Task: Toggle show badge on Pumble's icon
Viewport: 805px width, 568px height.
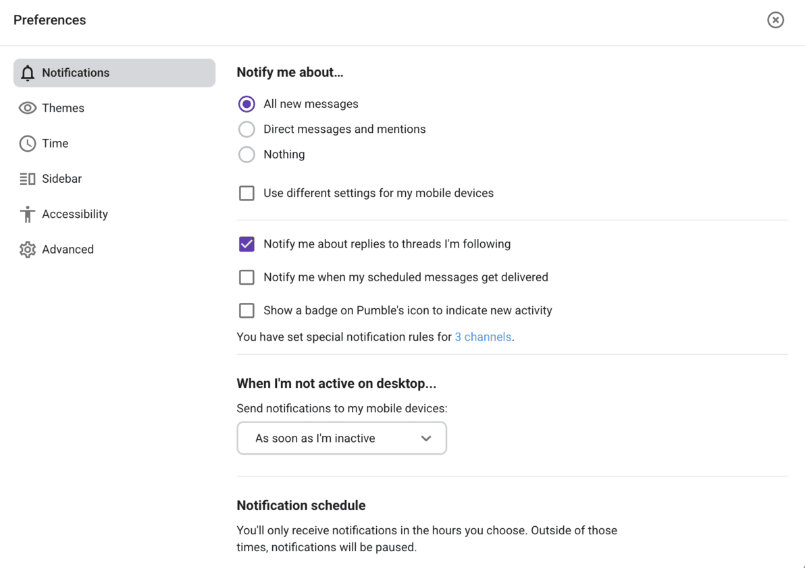Action: click(246, 310)
